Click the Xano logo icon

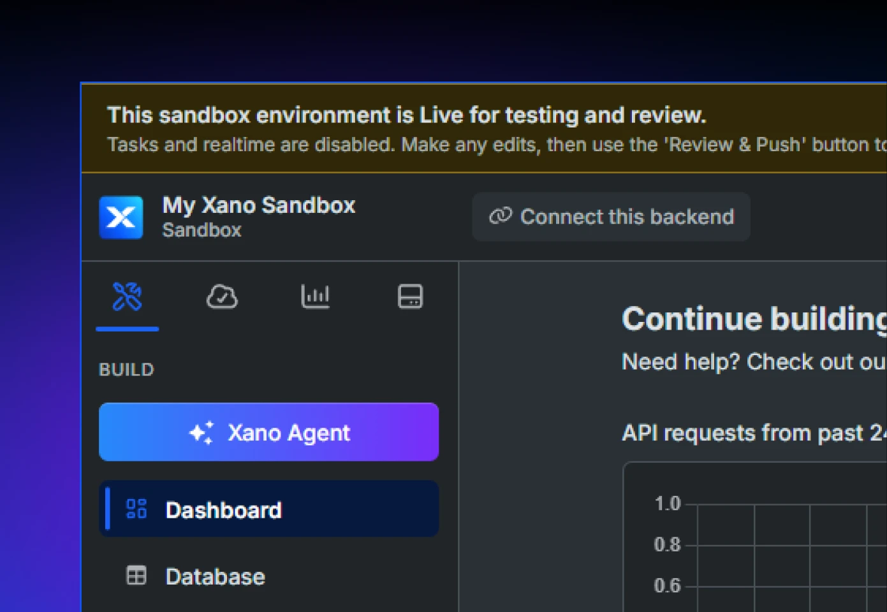point(121,217)
